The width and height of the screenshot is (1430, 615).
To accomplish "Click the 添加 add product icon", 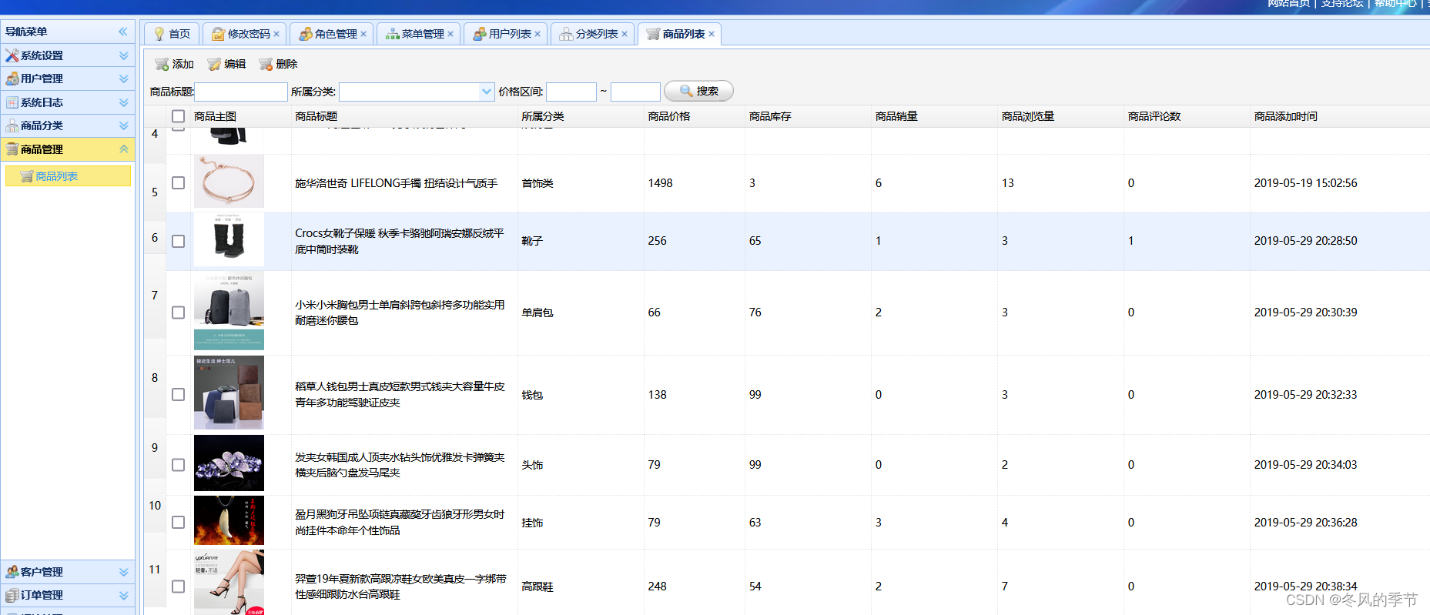I will coord(162,64).
